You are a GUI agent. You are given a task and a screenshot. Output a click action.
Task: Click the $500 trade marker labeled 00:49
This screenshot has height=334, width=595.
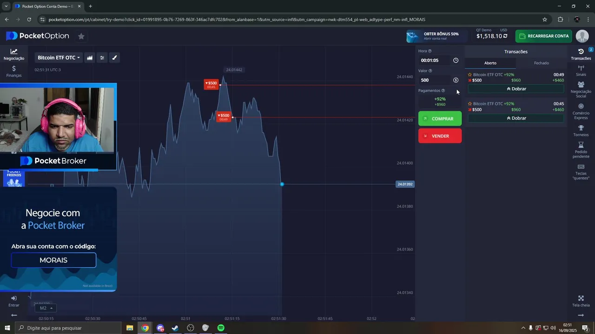click(224, 117)
